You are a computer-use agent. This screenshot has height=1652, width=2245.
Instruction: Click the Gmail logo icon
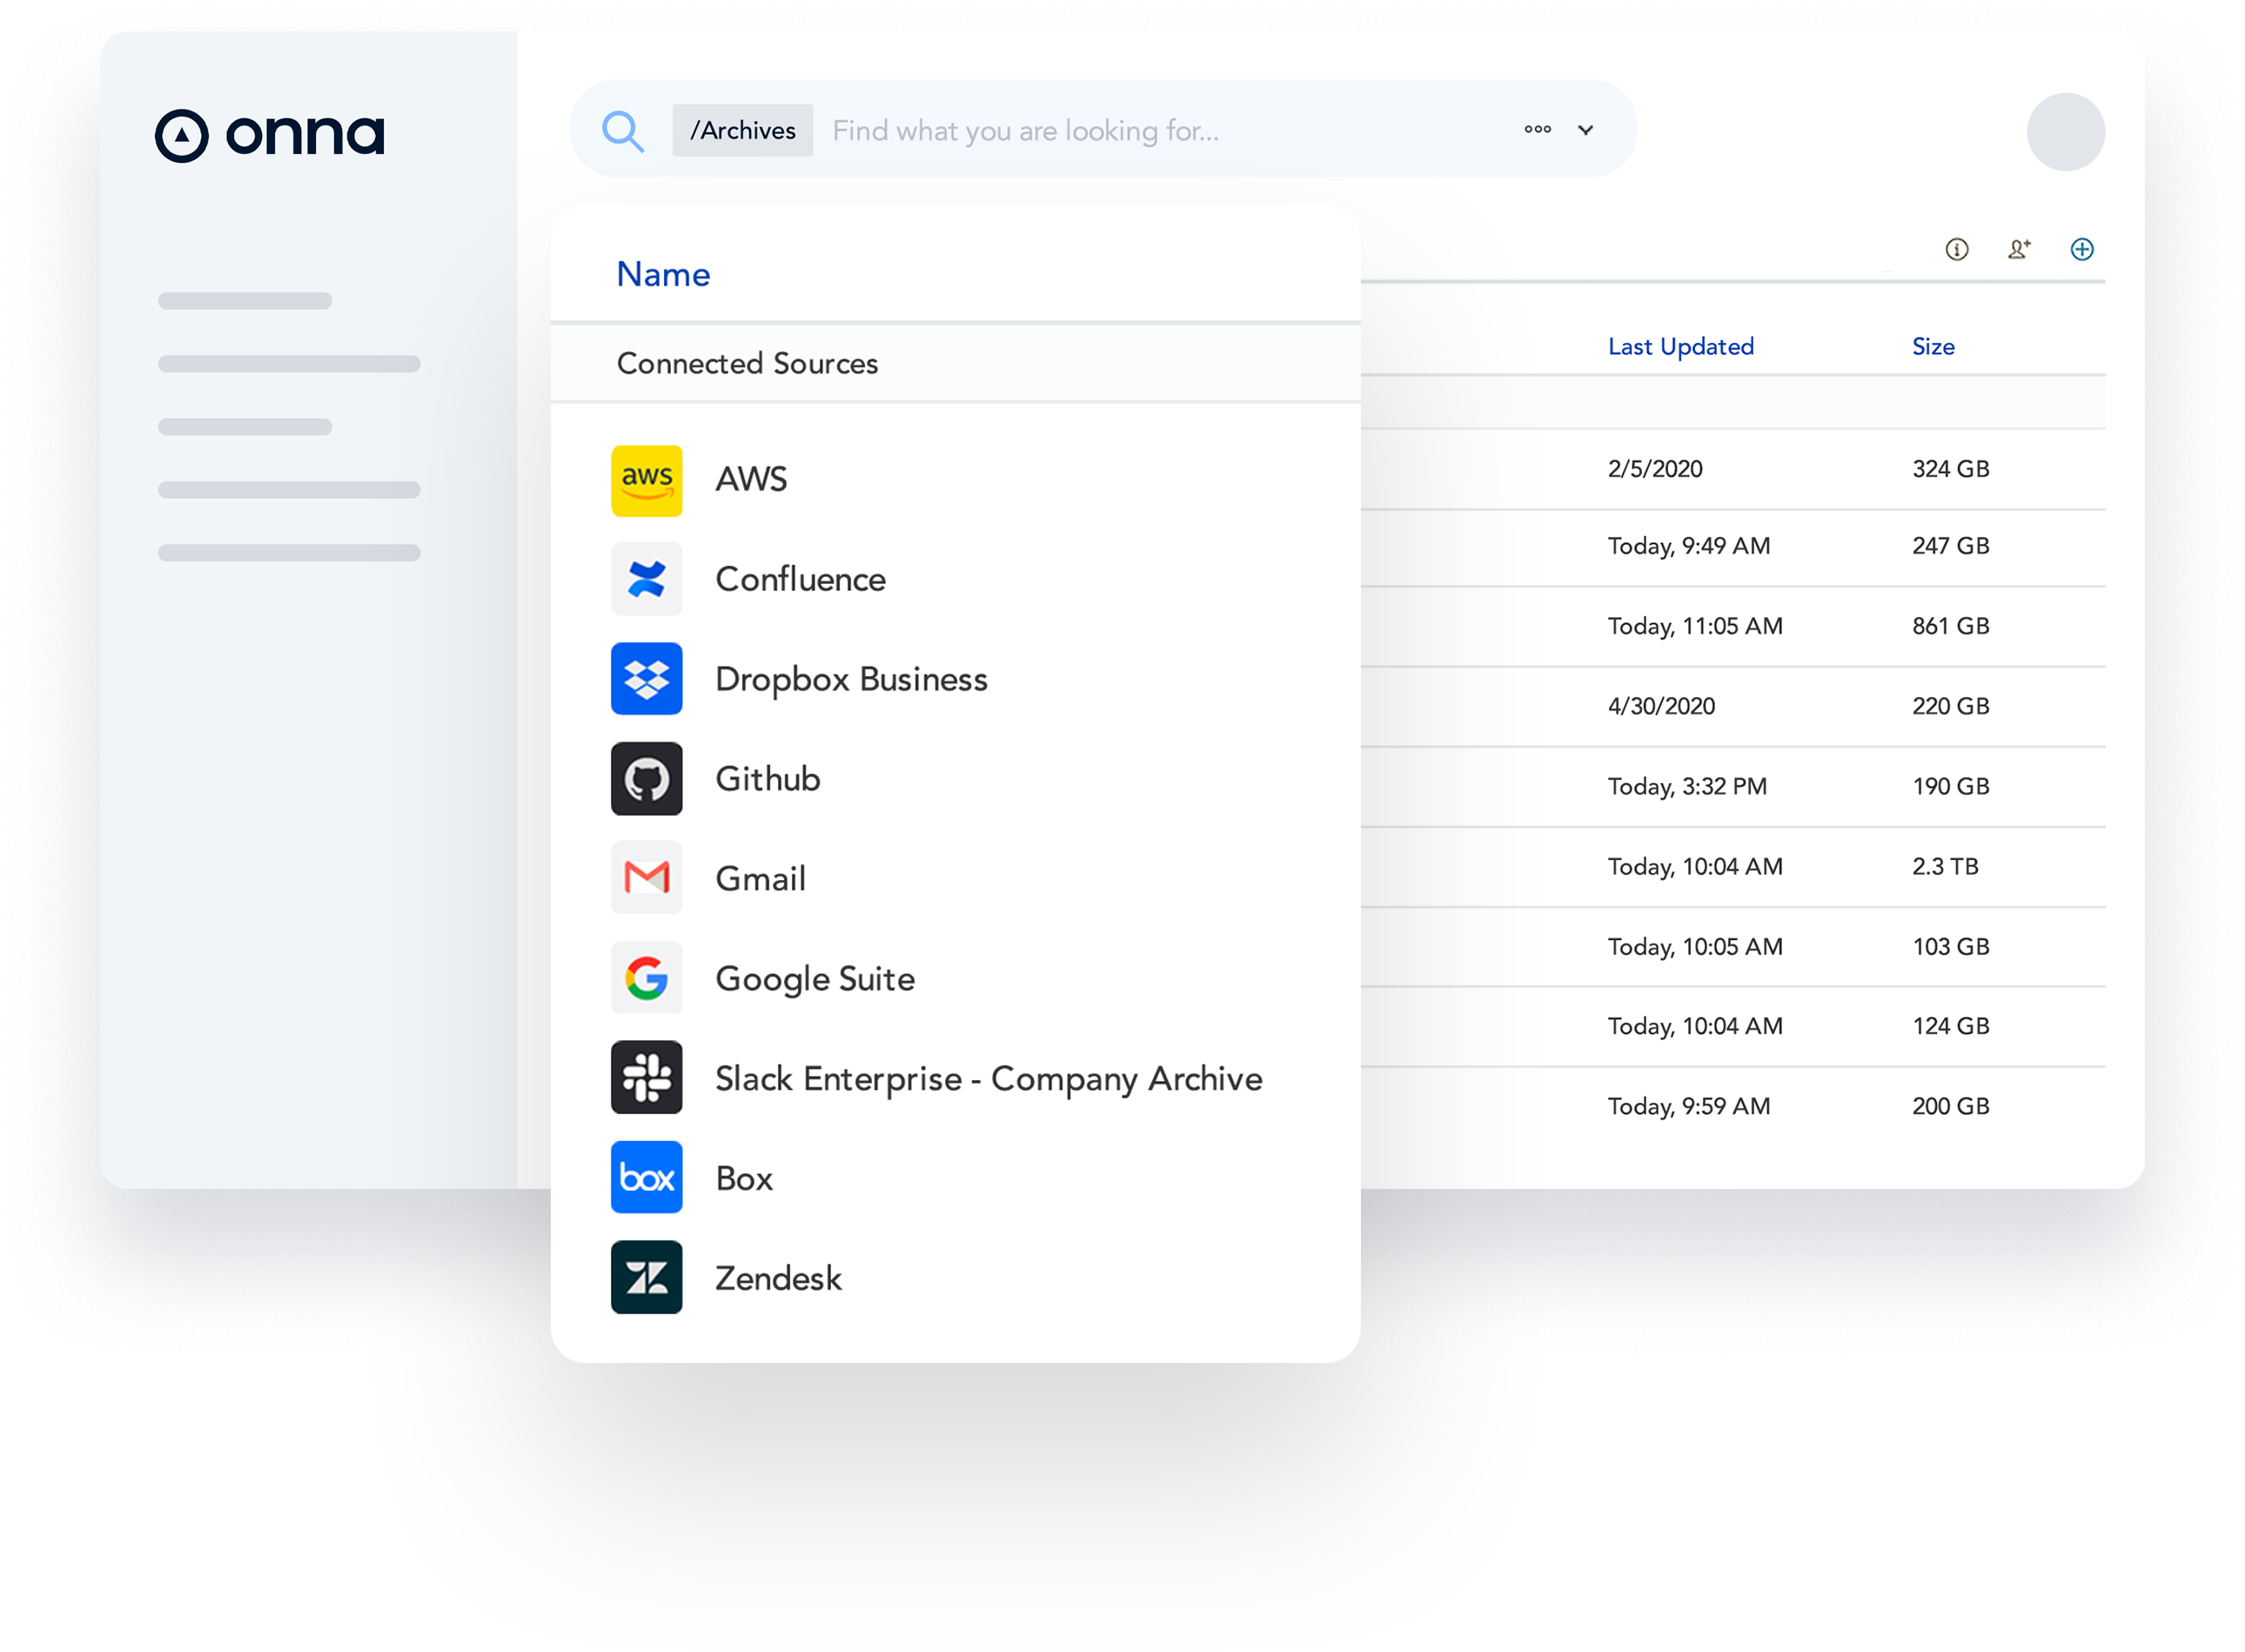click(x=647, y=878)
